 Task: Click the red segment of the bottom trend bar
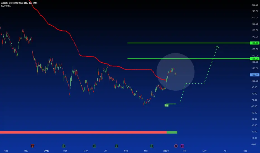(83, 132)
